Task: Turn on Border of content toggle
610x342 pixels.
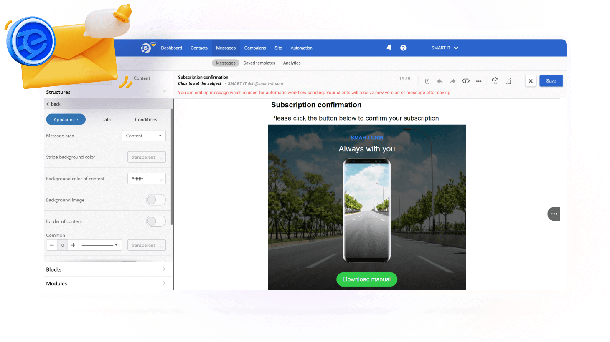Action: click(x=156, y=221)
